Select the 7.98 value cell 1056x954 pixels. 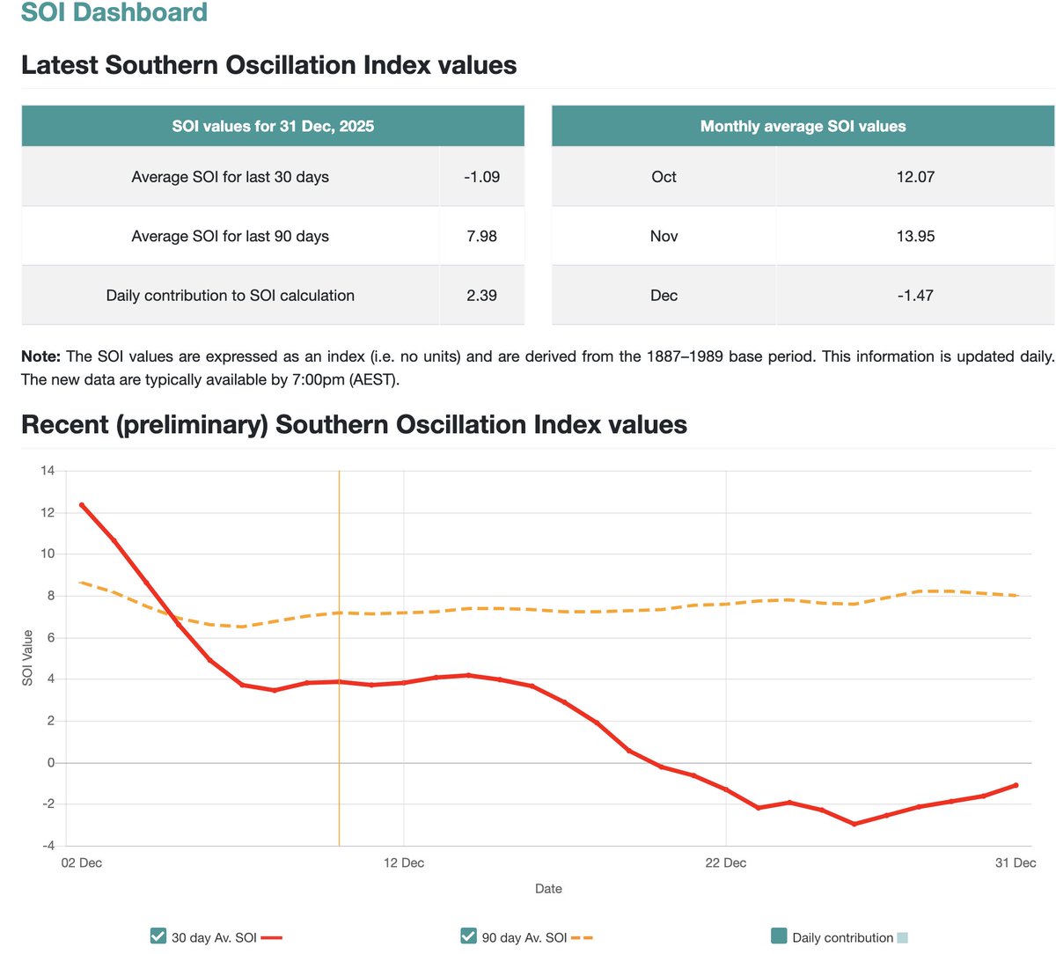(x=482, y=236)
